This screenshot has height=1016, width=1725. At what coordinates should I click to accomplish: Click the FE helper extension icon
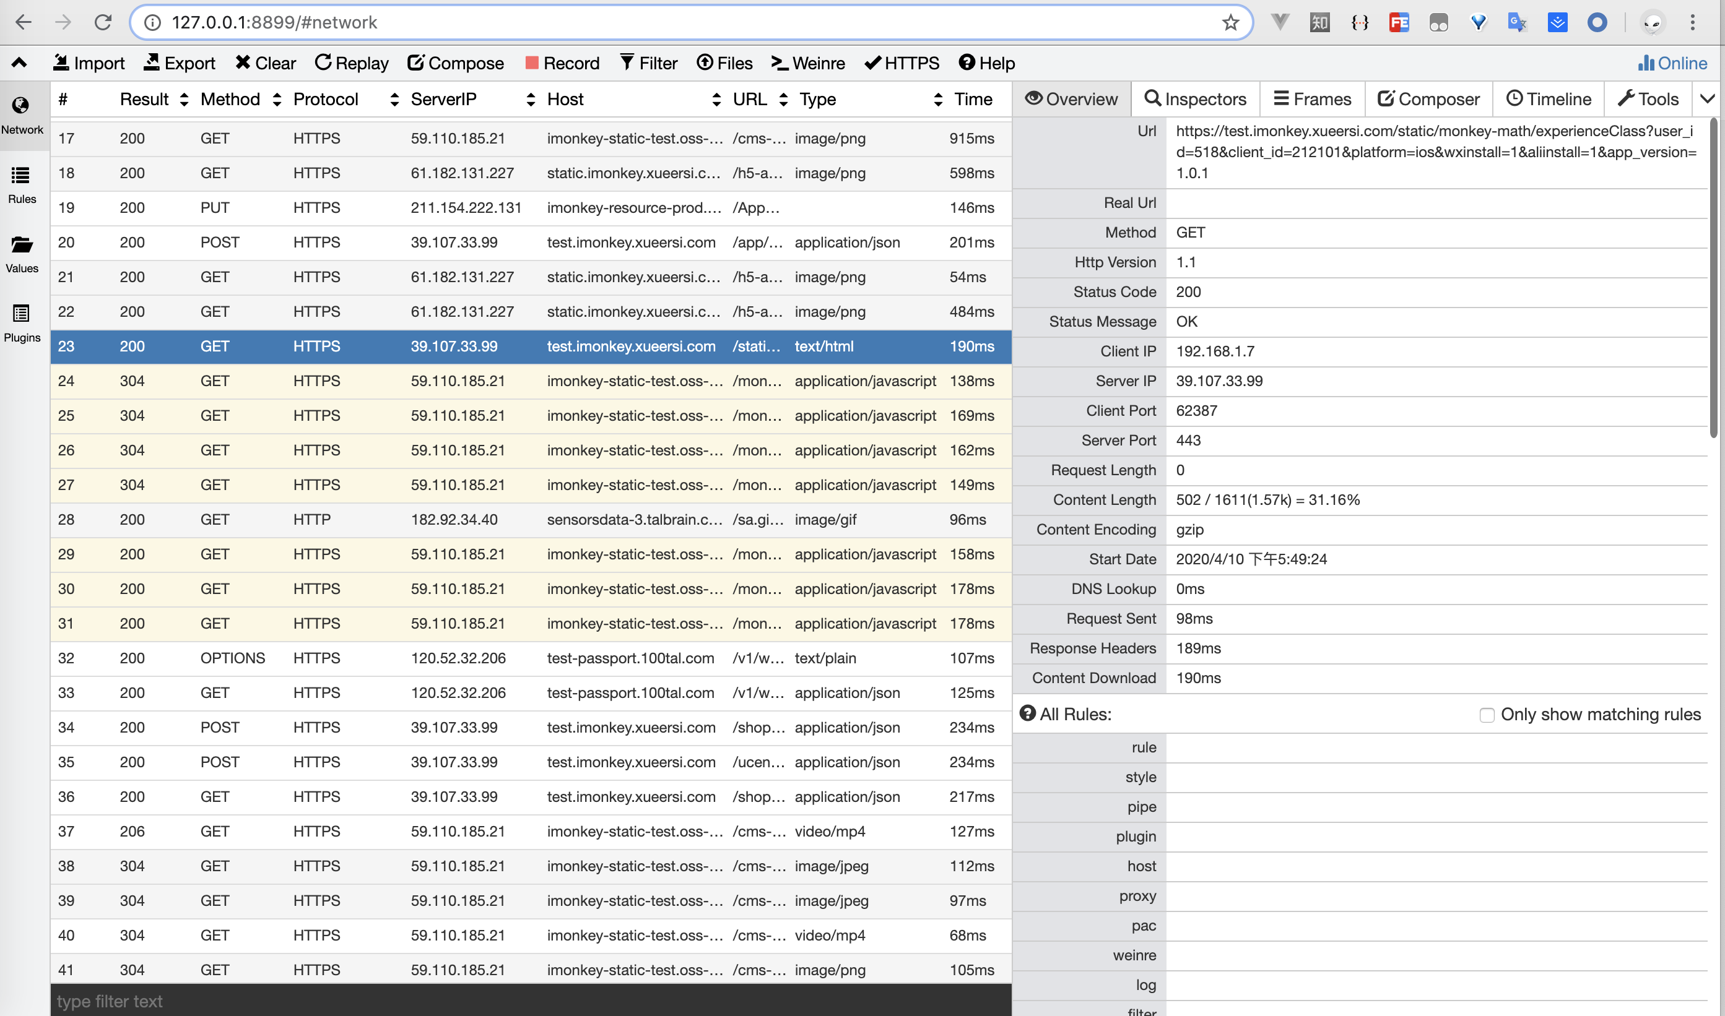click(1398, 23)
